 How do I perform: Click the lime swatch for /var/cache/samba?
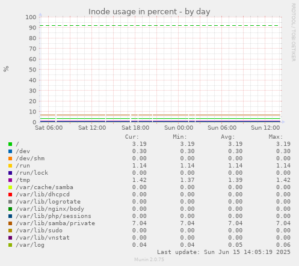coord(10,187)
